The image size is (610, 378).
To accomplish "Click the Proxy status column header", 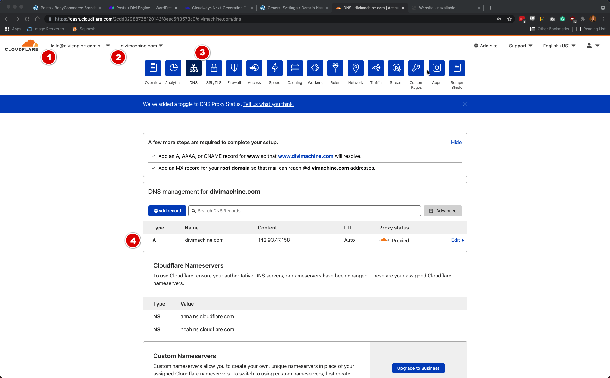I will [x=394, y=228].
